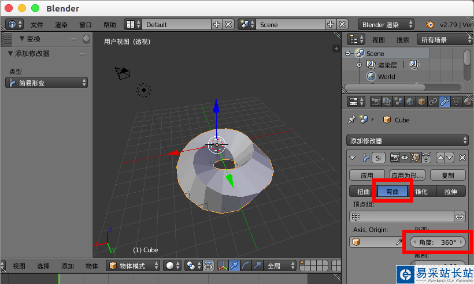
Task: Open the 文件 menu
Action: point(37,25)
